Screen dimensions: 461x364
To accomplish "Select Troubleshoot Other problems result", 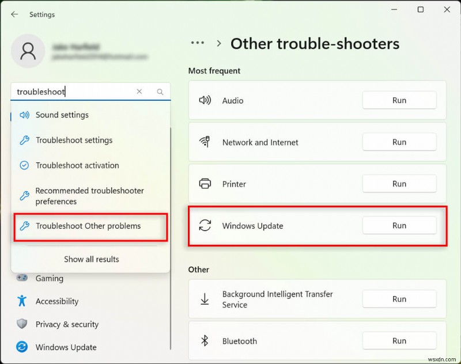I will 90,227.
